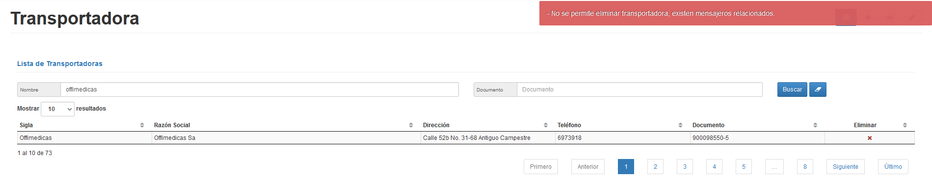932x181 pixels.
Task: Open the list view tab icon
Action: coord(846,17)
